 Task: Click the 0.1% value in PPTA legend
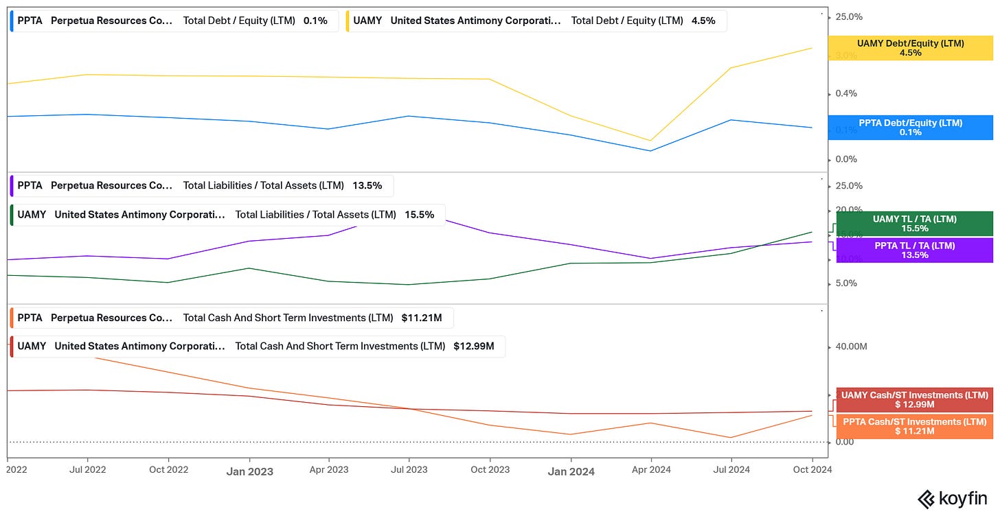point(316,21)
